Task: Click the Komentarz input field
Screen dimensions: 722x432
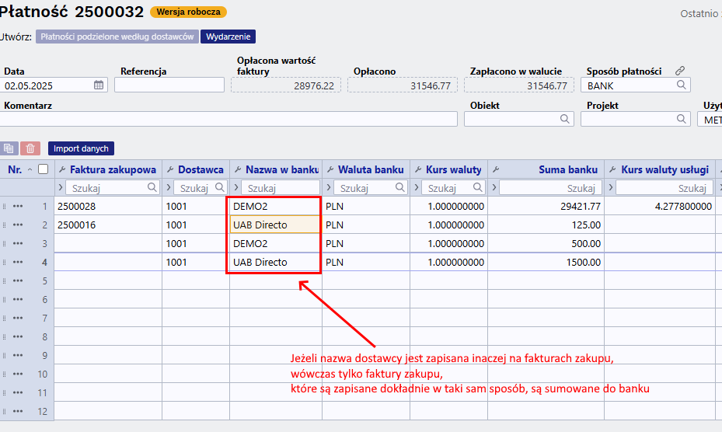Action: point(228,120)
